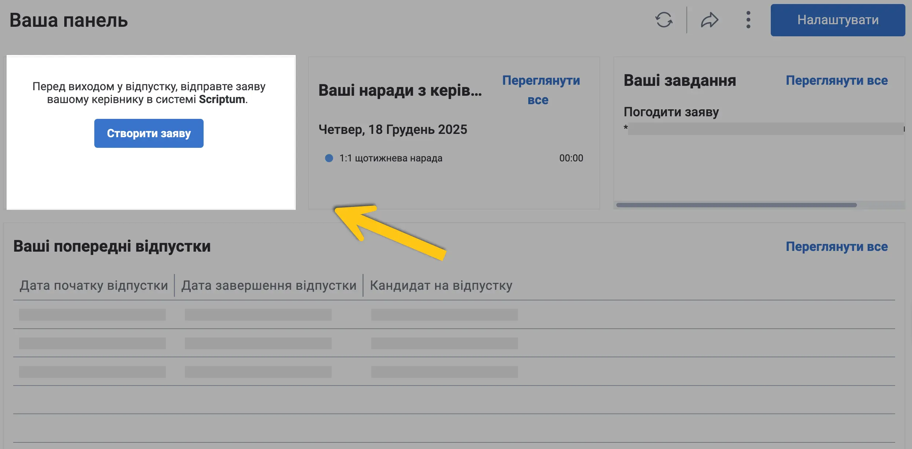Image resolution: width=912 pixels, height=449 pixels.
Task: Click the Четвер, 18 Грудень 2025 date
Action: tap(393, 129)
